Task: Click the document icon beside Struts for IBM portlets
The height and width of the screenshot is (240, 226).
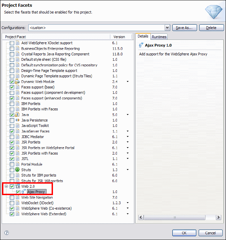Action: 18,175
